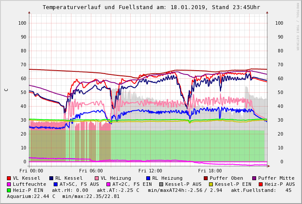Click the Fri 06:00 time axis label
The image size is (302, 204).
point(91,171)
